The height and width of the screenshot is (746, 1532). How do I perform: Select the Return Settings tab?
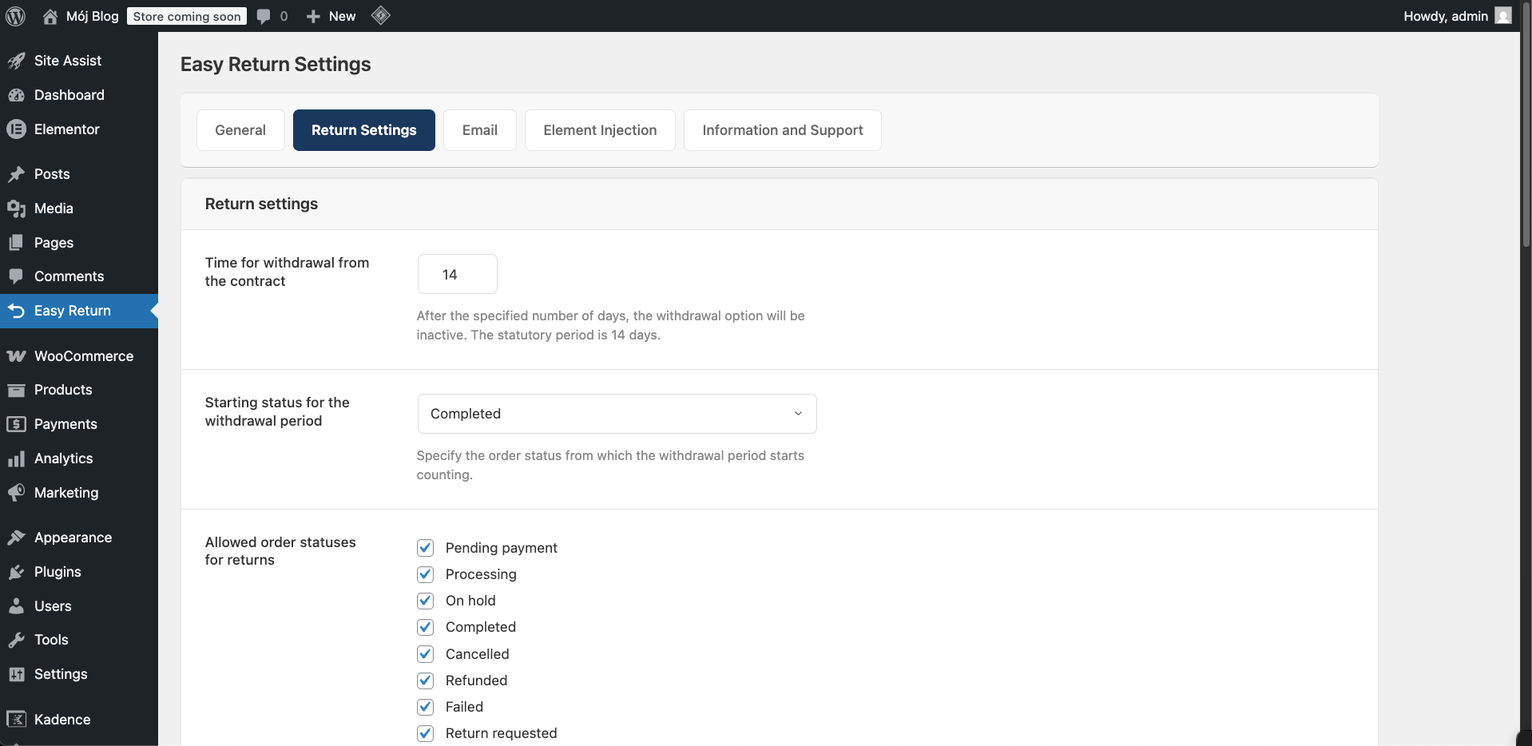[364, 130]
